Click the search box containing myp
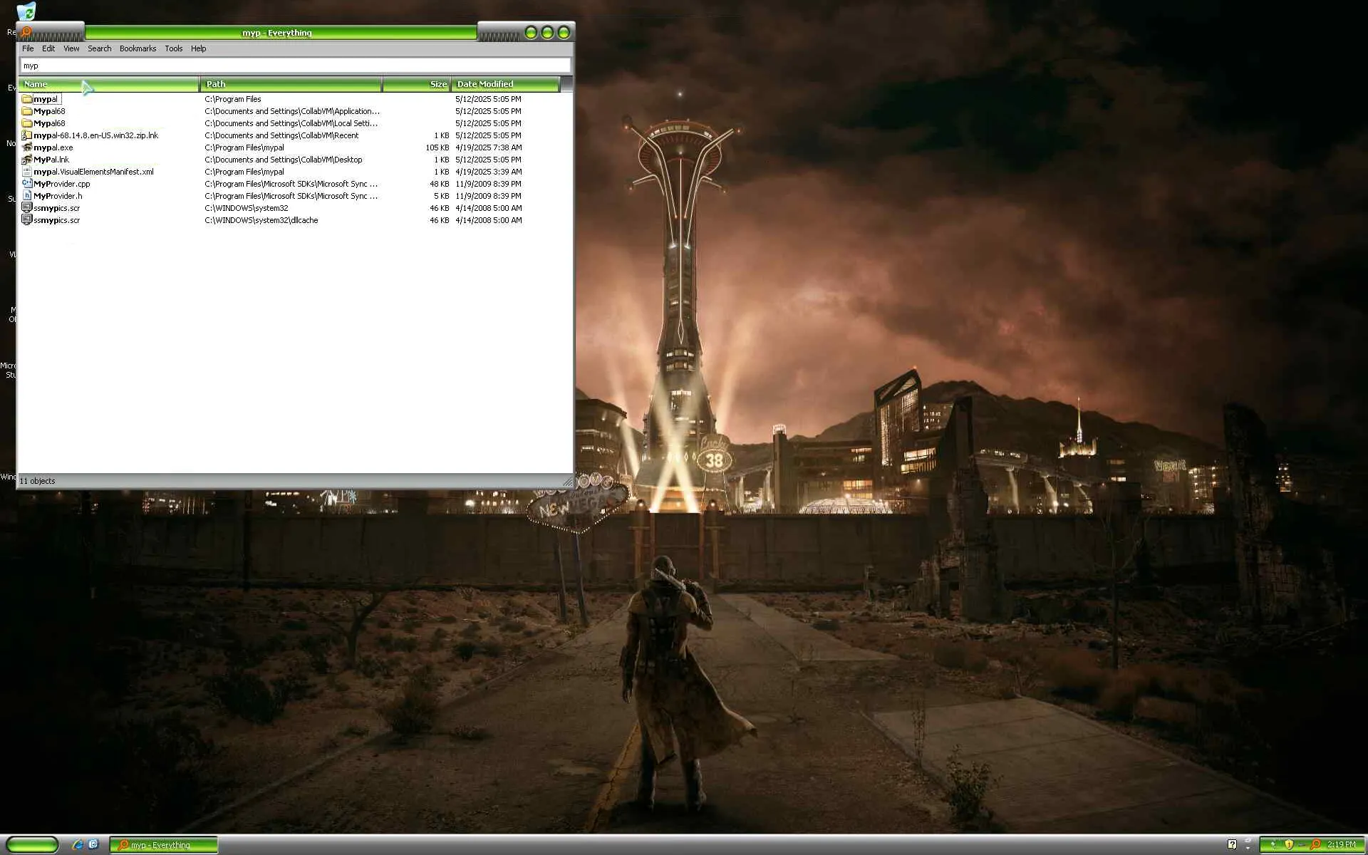Image resolution: width=1368 pixels, height=855 pixels. [x=295, y=66]
